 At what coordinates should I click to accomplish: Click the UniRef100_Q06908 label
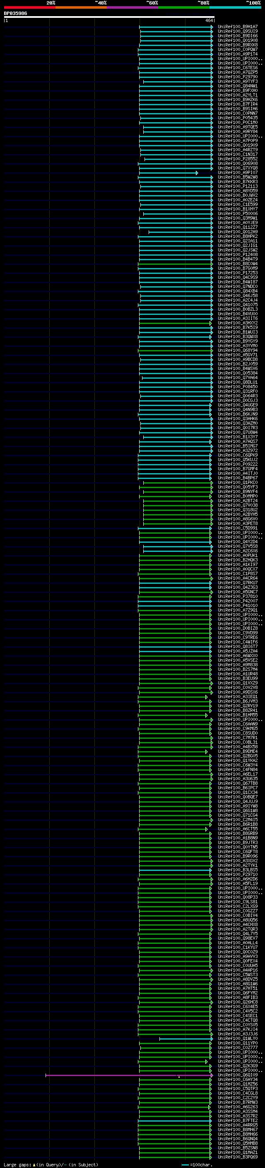pyautogui.click(x=238, y=164)
